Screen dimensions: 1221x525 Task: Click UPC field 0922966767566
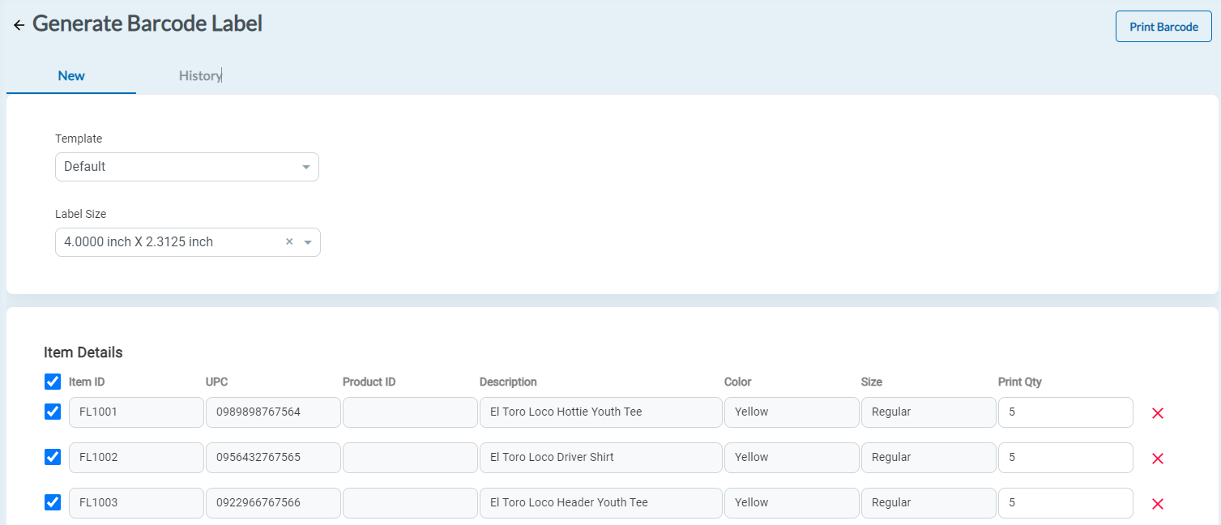(273, 503)
